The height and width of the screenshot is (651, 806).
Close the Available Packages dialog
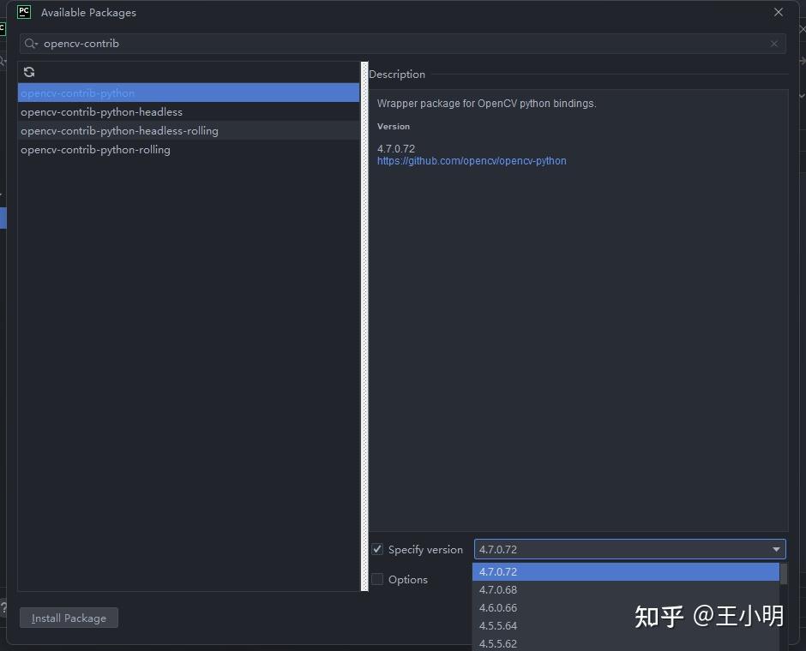778,12
